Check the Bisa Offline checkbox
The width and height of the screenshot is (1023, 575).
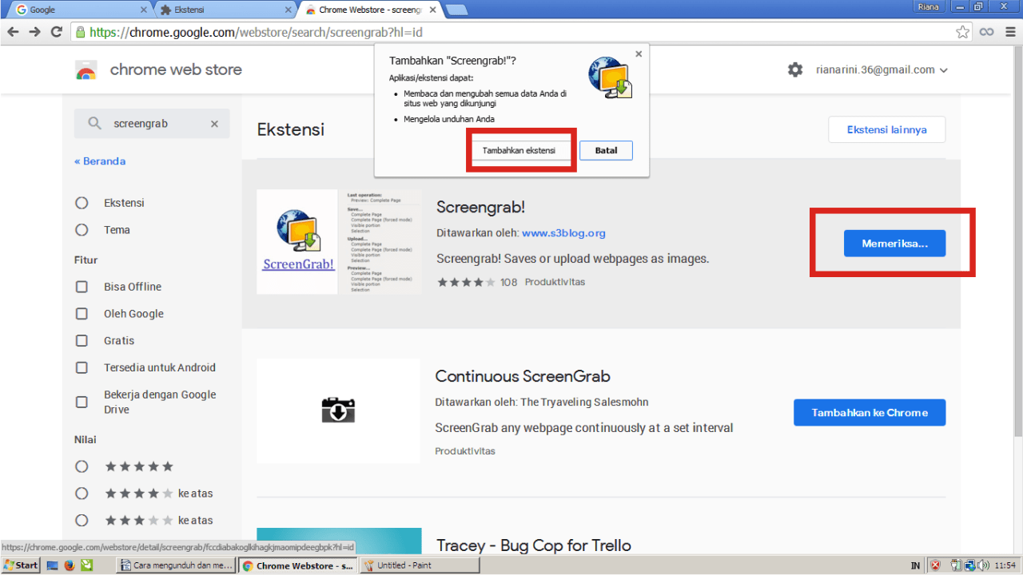coord(82,287)
